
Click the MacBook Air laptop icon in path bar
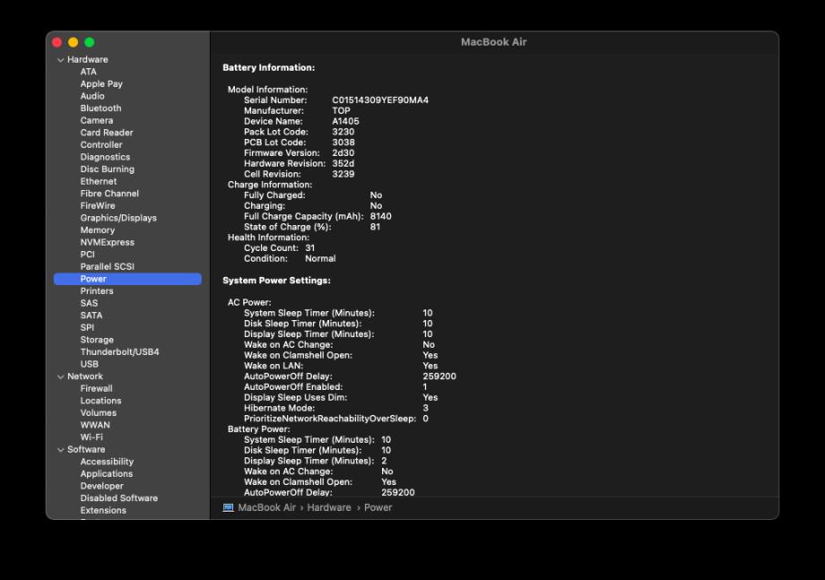point(228,507)
